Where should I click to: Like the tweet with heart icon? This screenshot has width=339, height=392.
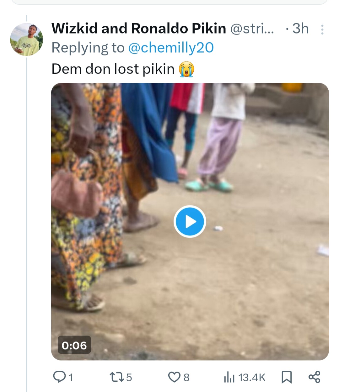(x=174, y=377)
